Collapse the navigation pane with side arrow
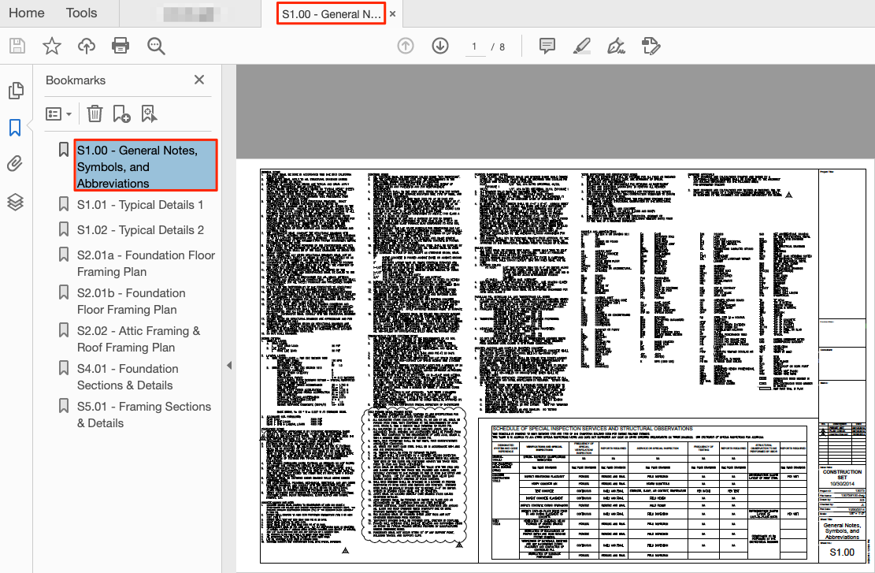This screenshot has height=573, width=875. (228, 365)
